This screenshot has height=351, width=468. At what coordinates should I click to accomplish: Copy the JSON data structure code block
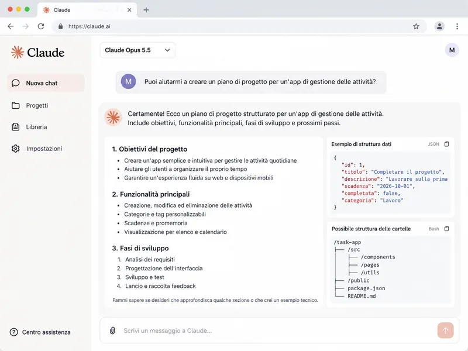click(446, 144)
